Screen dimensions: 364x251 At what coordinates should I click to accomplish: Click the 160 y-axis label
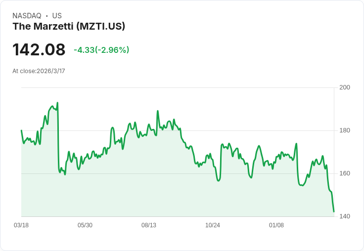pos(345,173)
